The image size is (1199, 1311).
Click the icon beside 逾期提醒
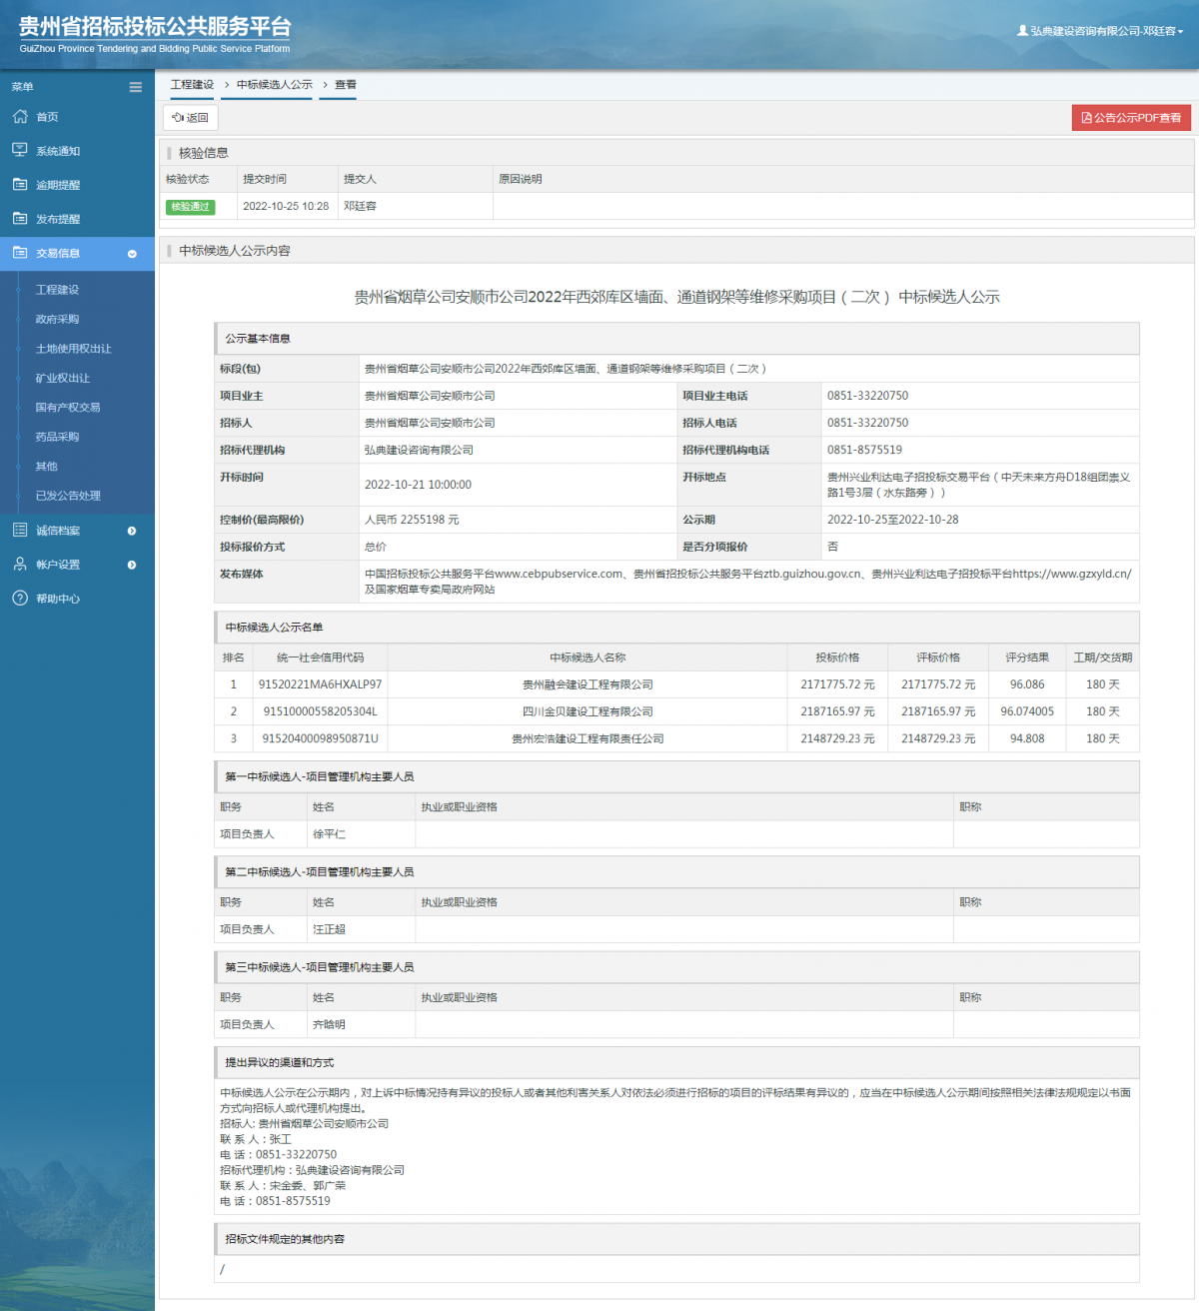pos(20,184)
